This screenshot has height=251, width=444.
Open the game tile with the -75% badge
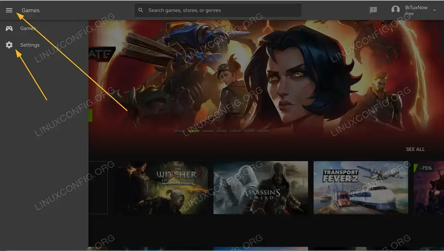(x=428, y=188)
